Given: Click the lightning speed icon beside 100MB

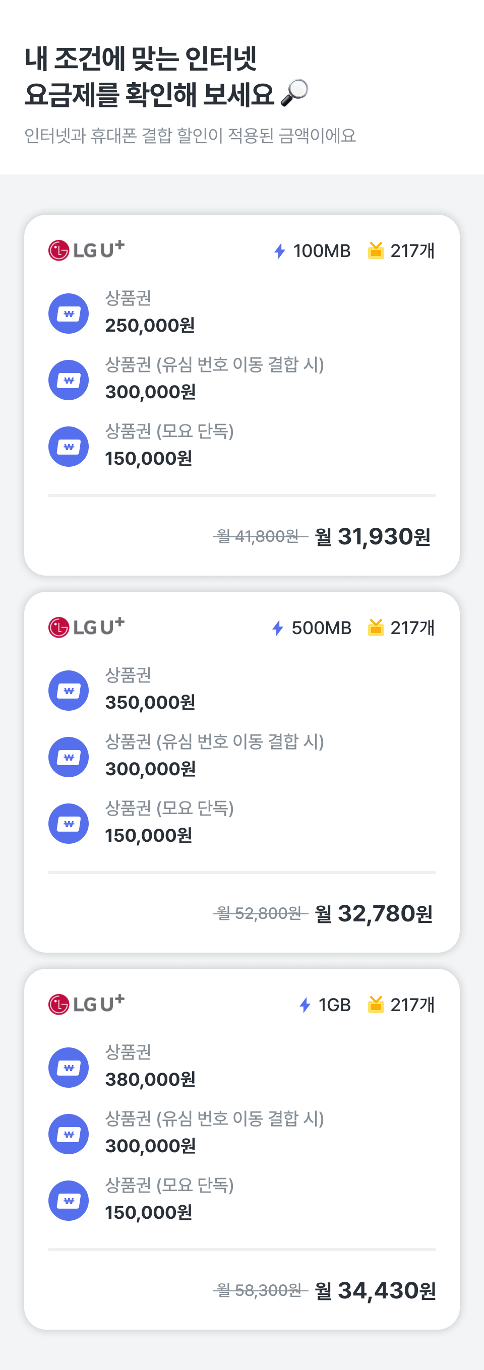Looking at the screenshot, I should [280, 251].
